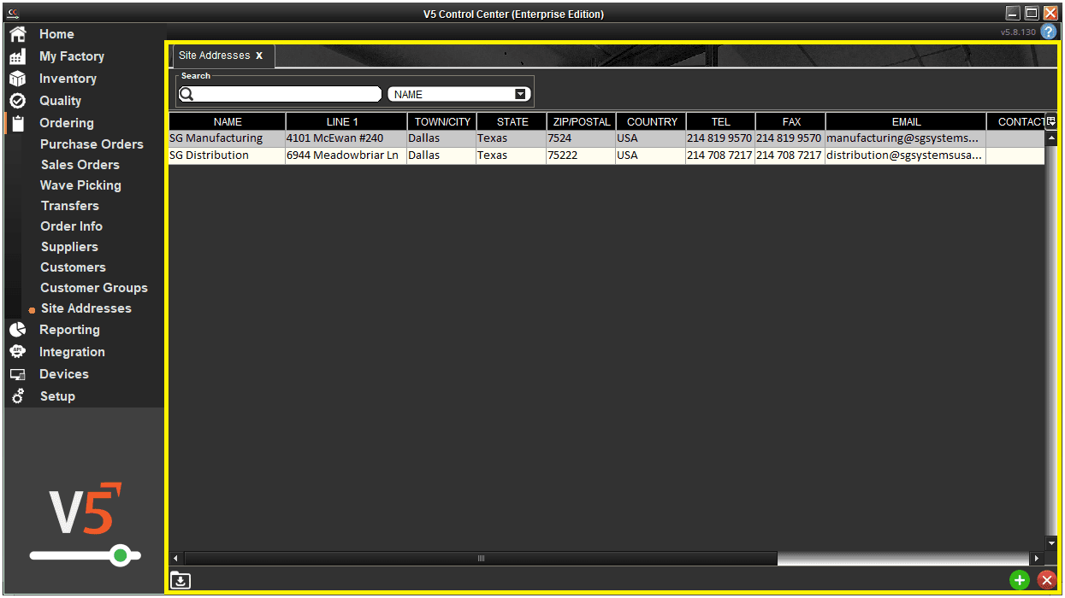Image resolution: width=1065 pixels, height=598 pixels.
Task: Select the SG Distribution row
Action: (606, 155)
